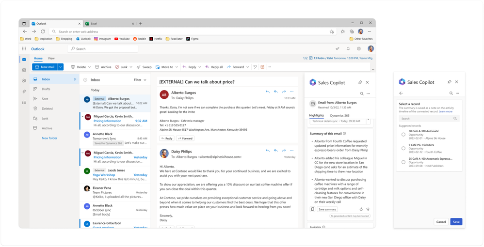Image resolution: width=484 pixels, height=247 pixels.
Task: Open the apps grid icon in ribbon
Action: click(262, 67)
